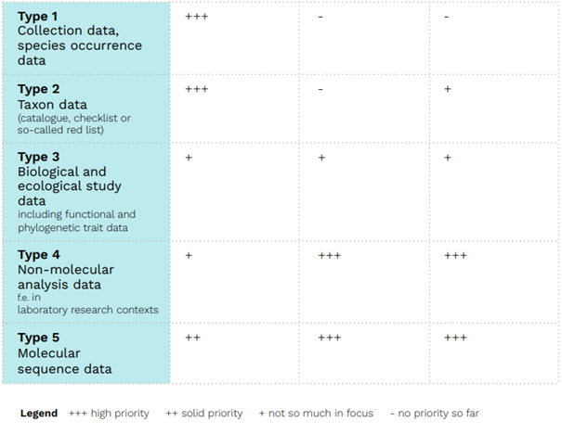Click the "+++" rating in the Type 1 row
Screen dimensions: 562x434
click(x=196, y=17)
